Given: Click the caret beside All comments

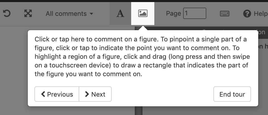Looking at the screenshot, I should 92,14.
